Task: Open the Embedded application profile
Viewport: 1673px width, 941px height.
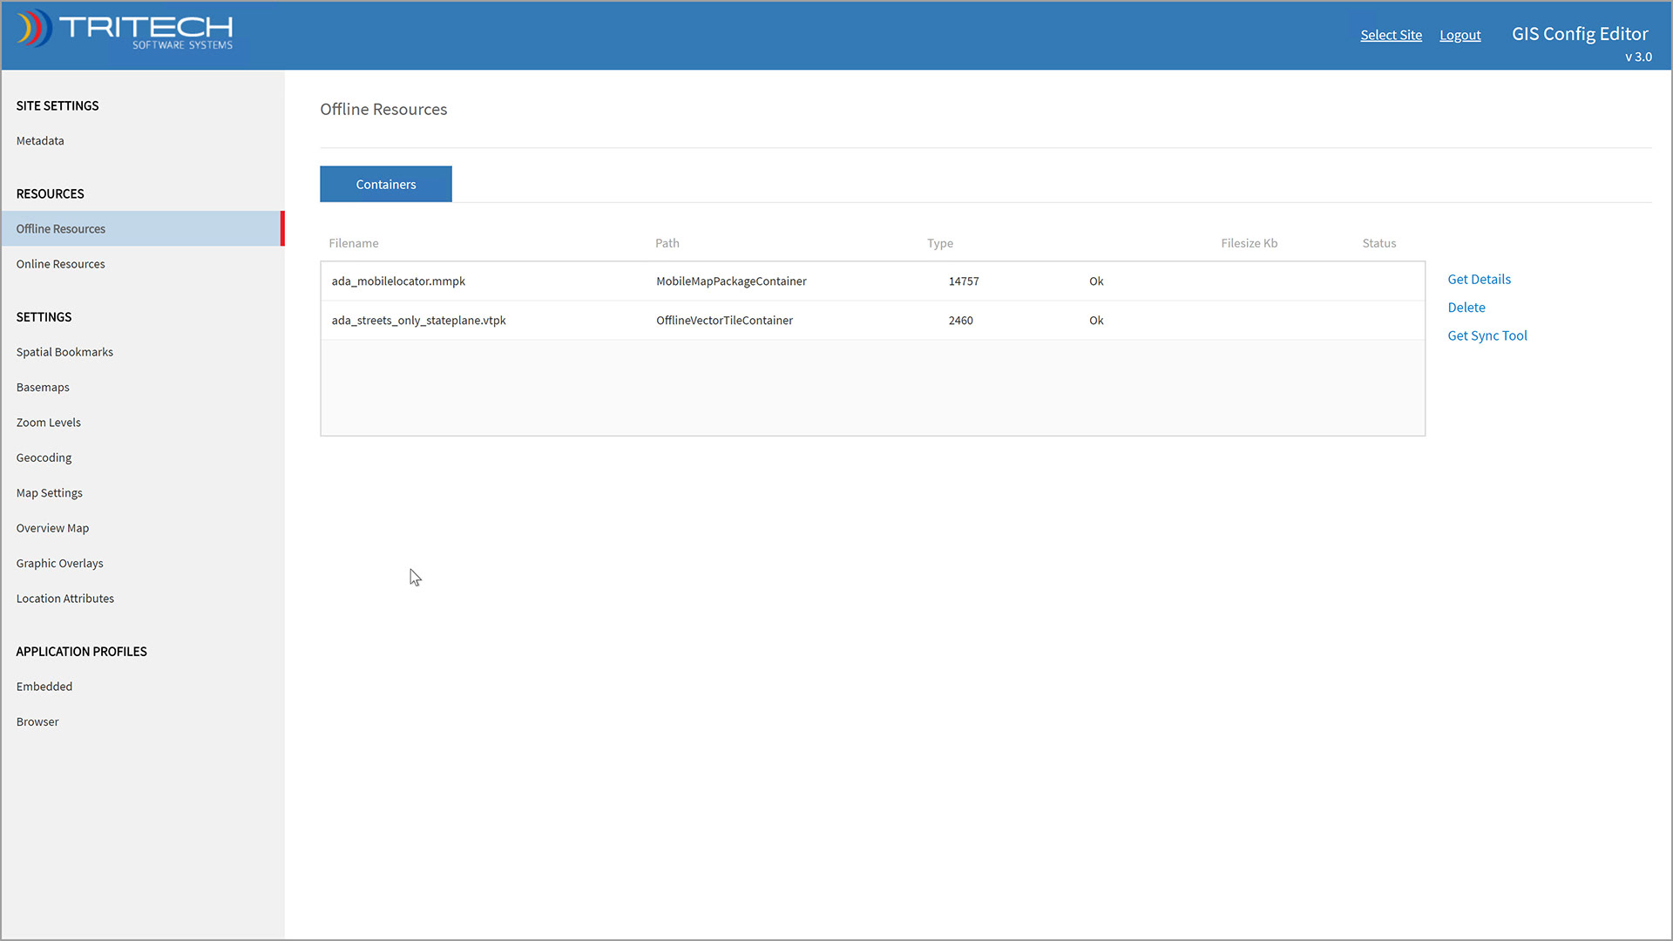Action: [44, 687]
